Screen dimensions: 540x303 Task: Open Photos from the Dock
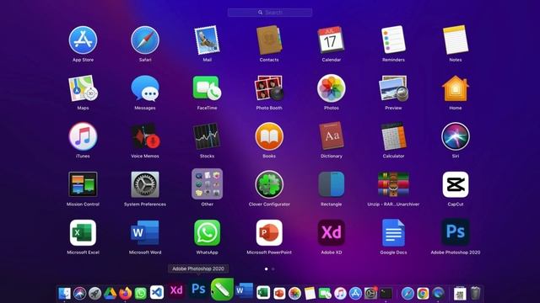click(x=294, y=294)
